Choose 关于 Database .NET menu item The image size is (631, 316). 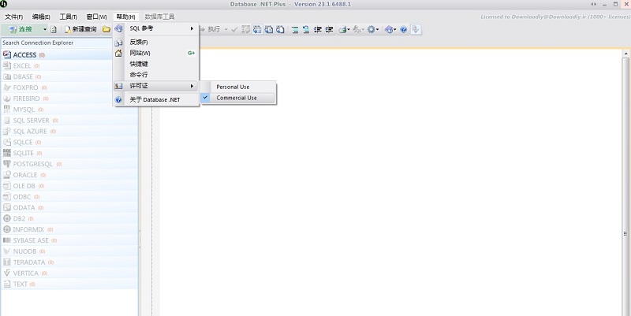(x=156, y=99)
